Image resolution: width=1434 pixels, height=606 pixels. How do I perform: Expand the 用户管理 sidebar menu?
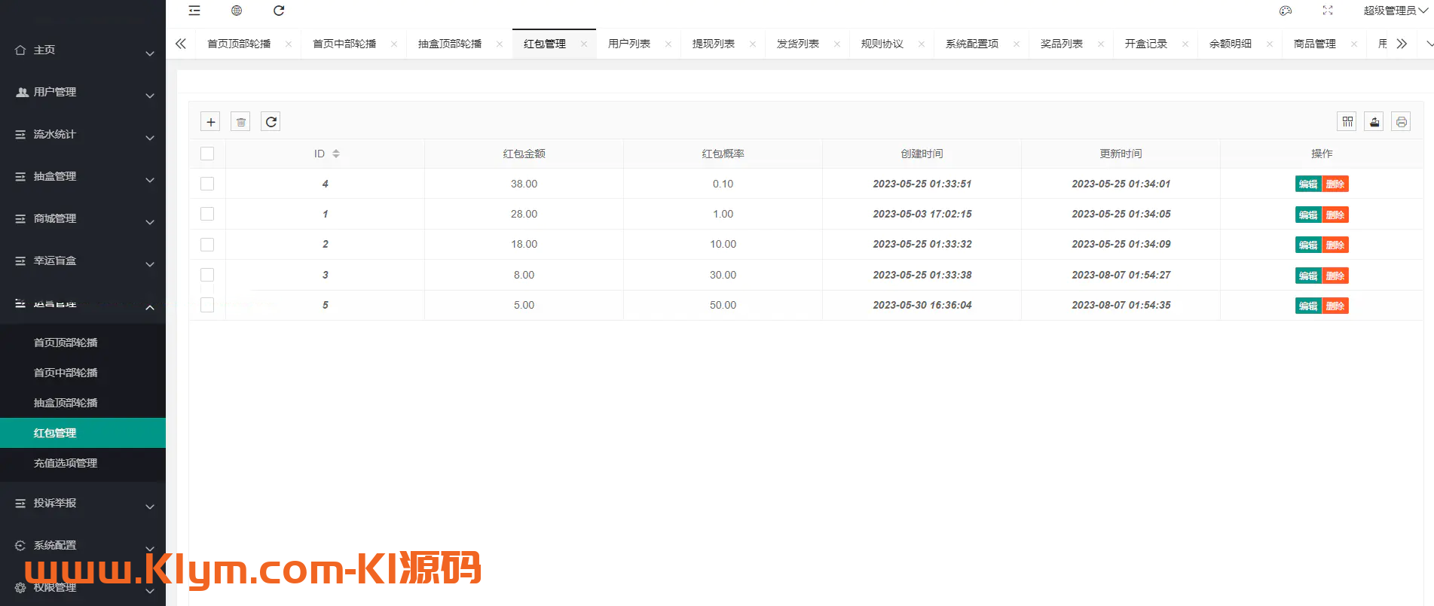83,92
